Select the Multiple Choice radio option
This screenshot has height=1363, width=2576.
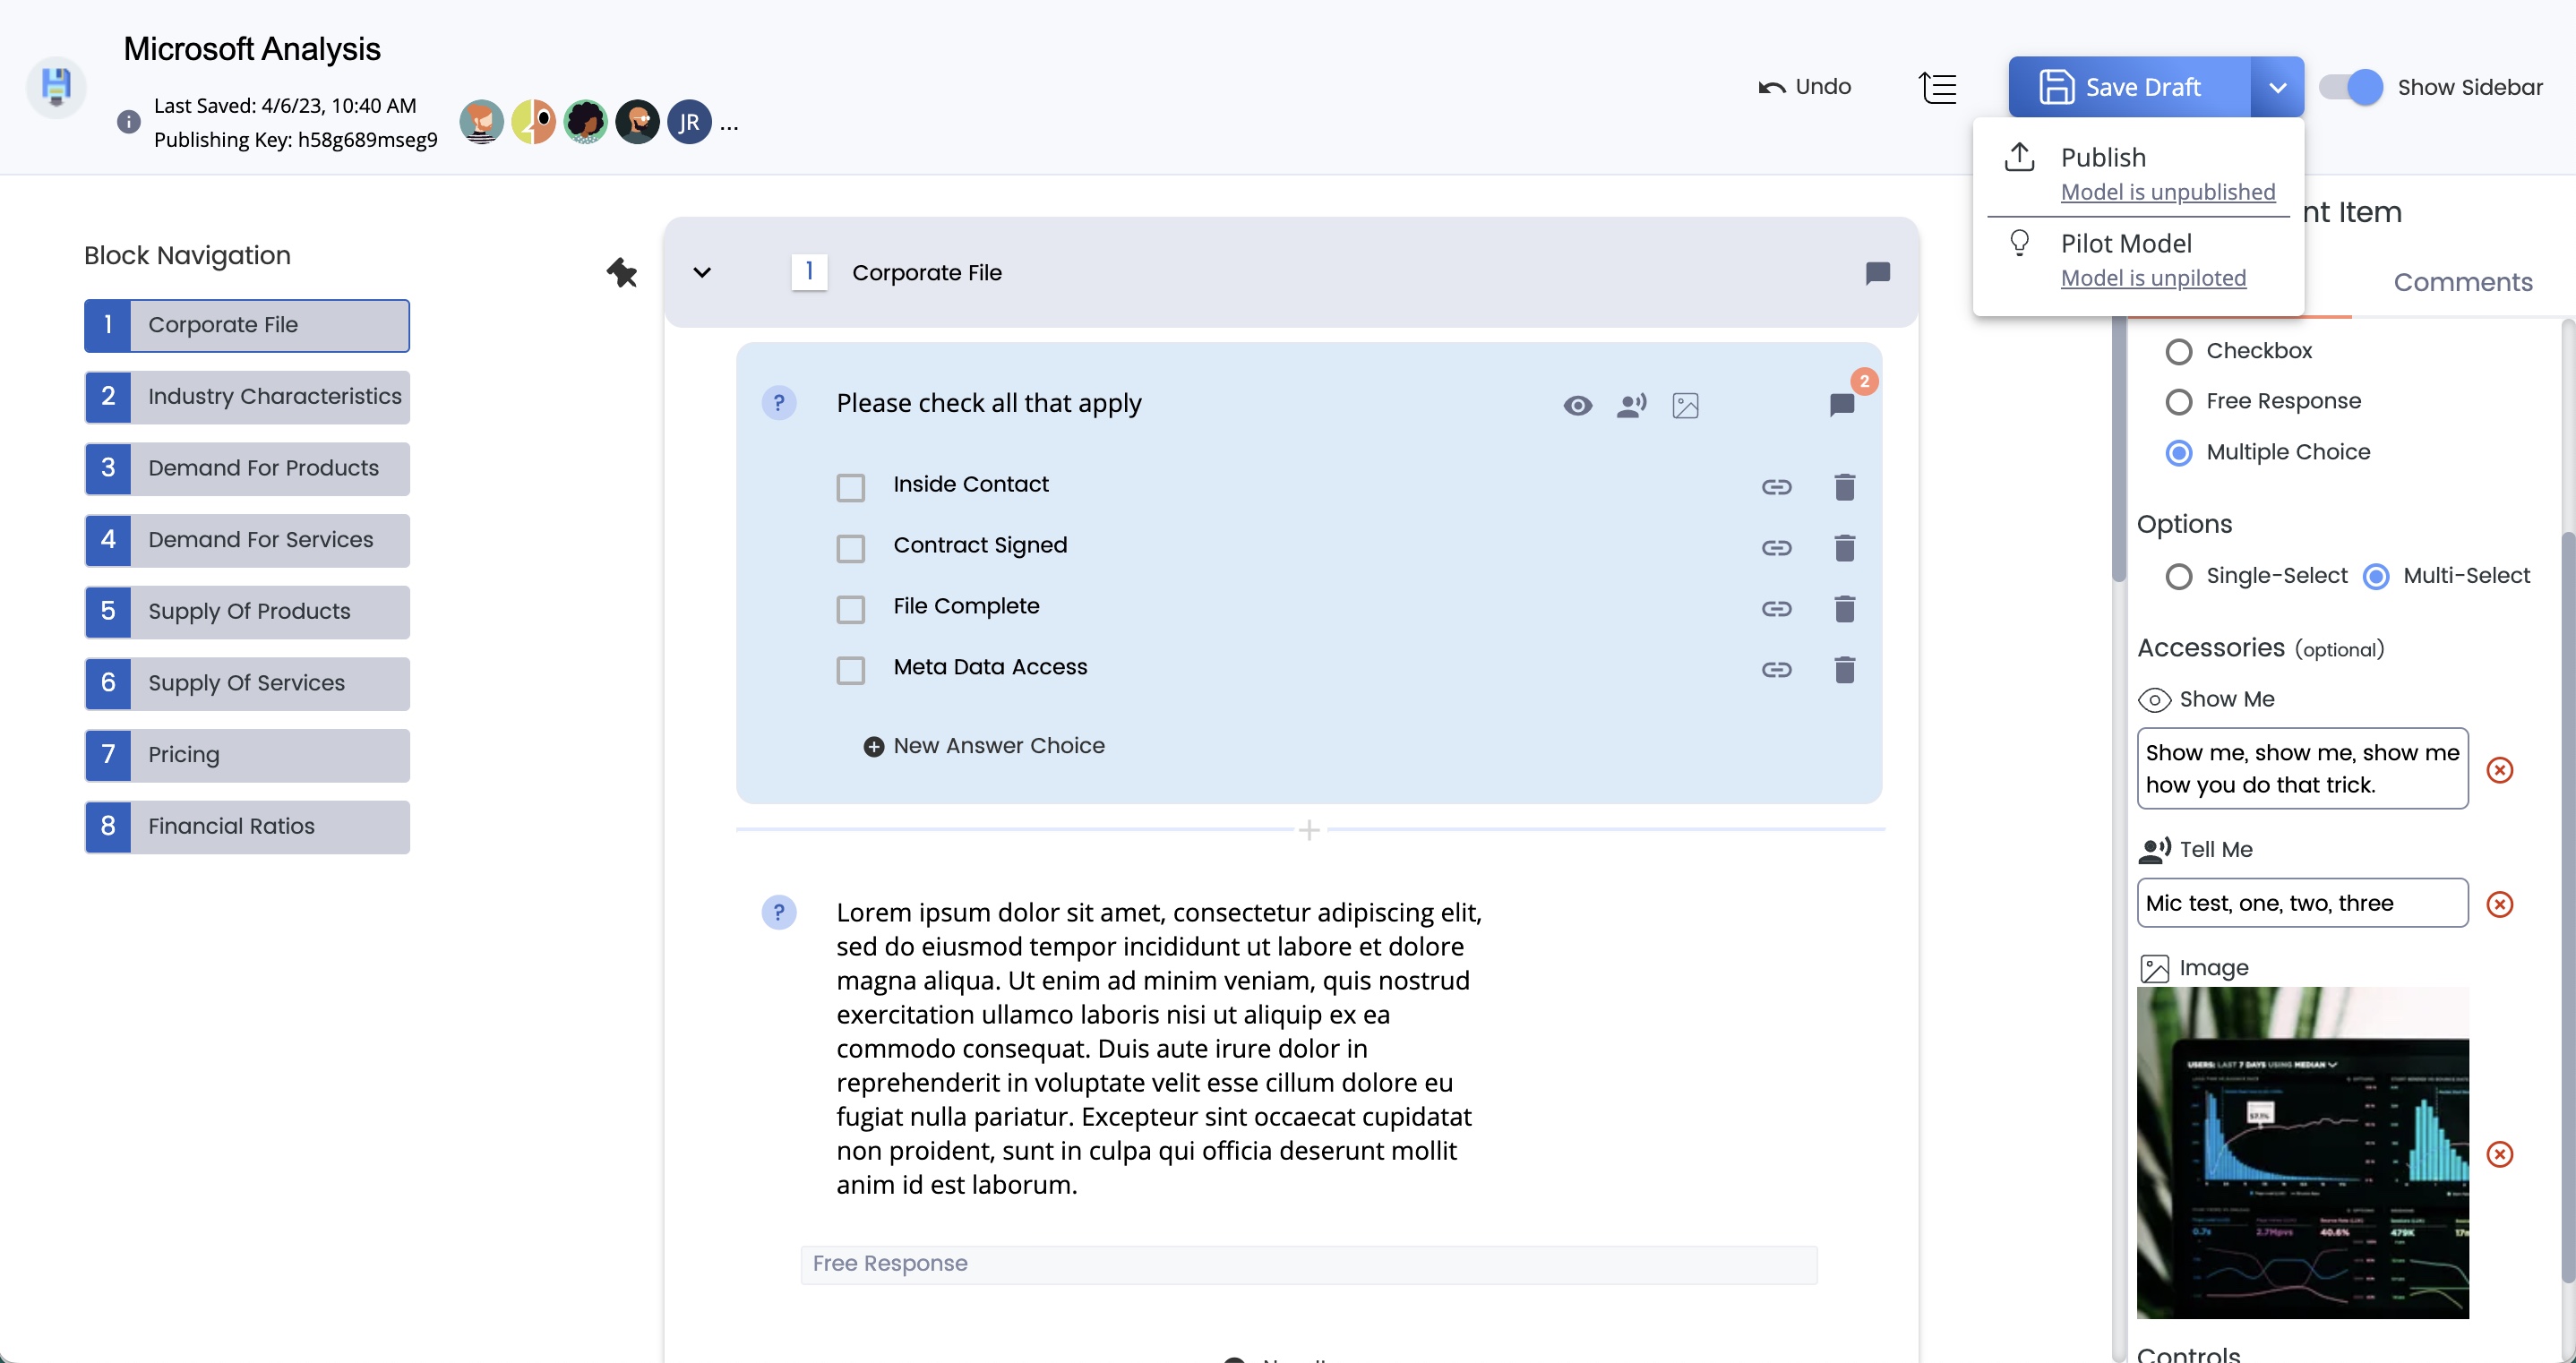point(2178,453)
